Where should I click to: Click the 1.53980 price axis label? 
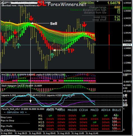click(127, 63)
